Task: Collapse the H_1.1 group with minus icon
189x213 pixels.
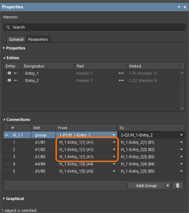Action: pos(6,135)
